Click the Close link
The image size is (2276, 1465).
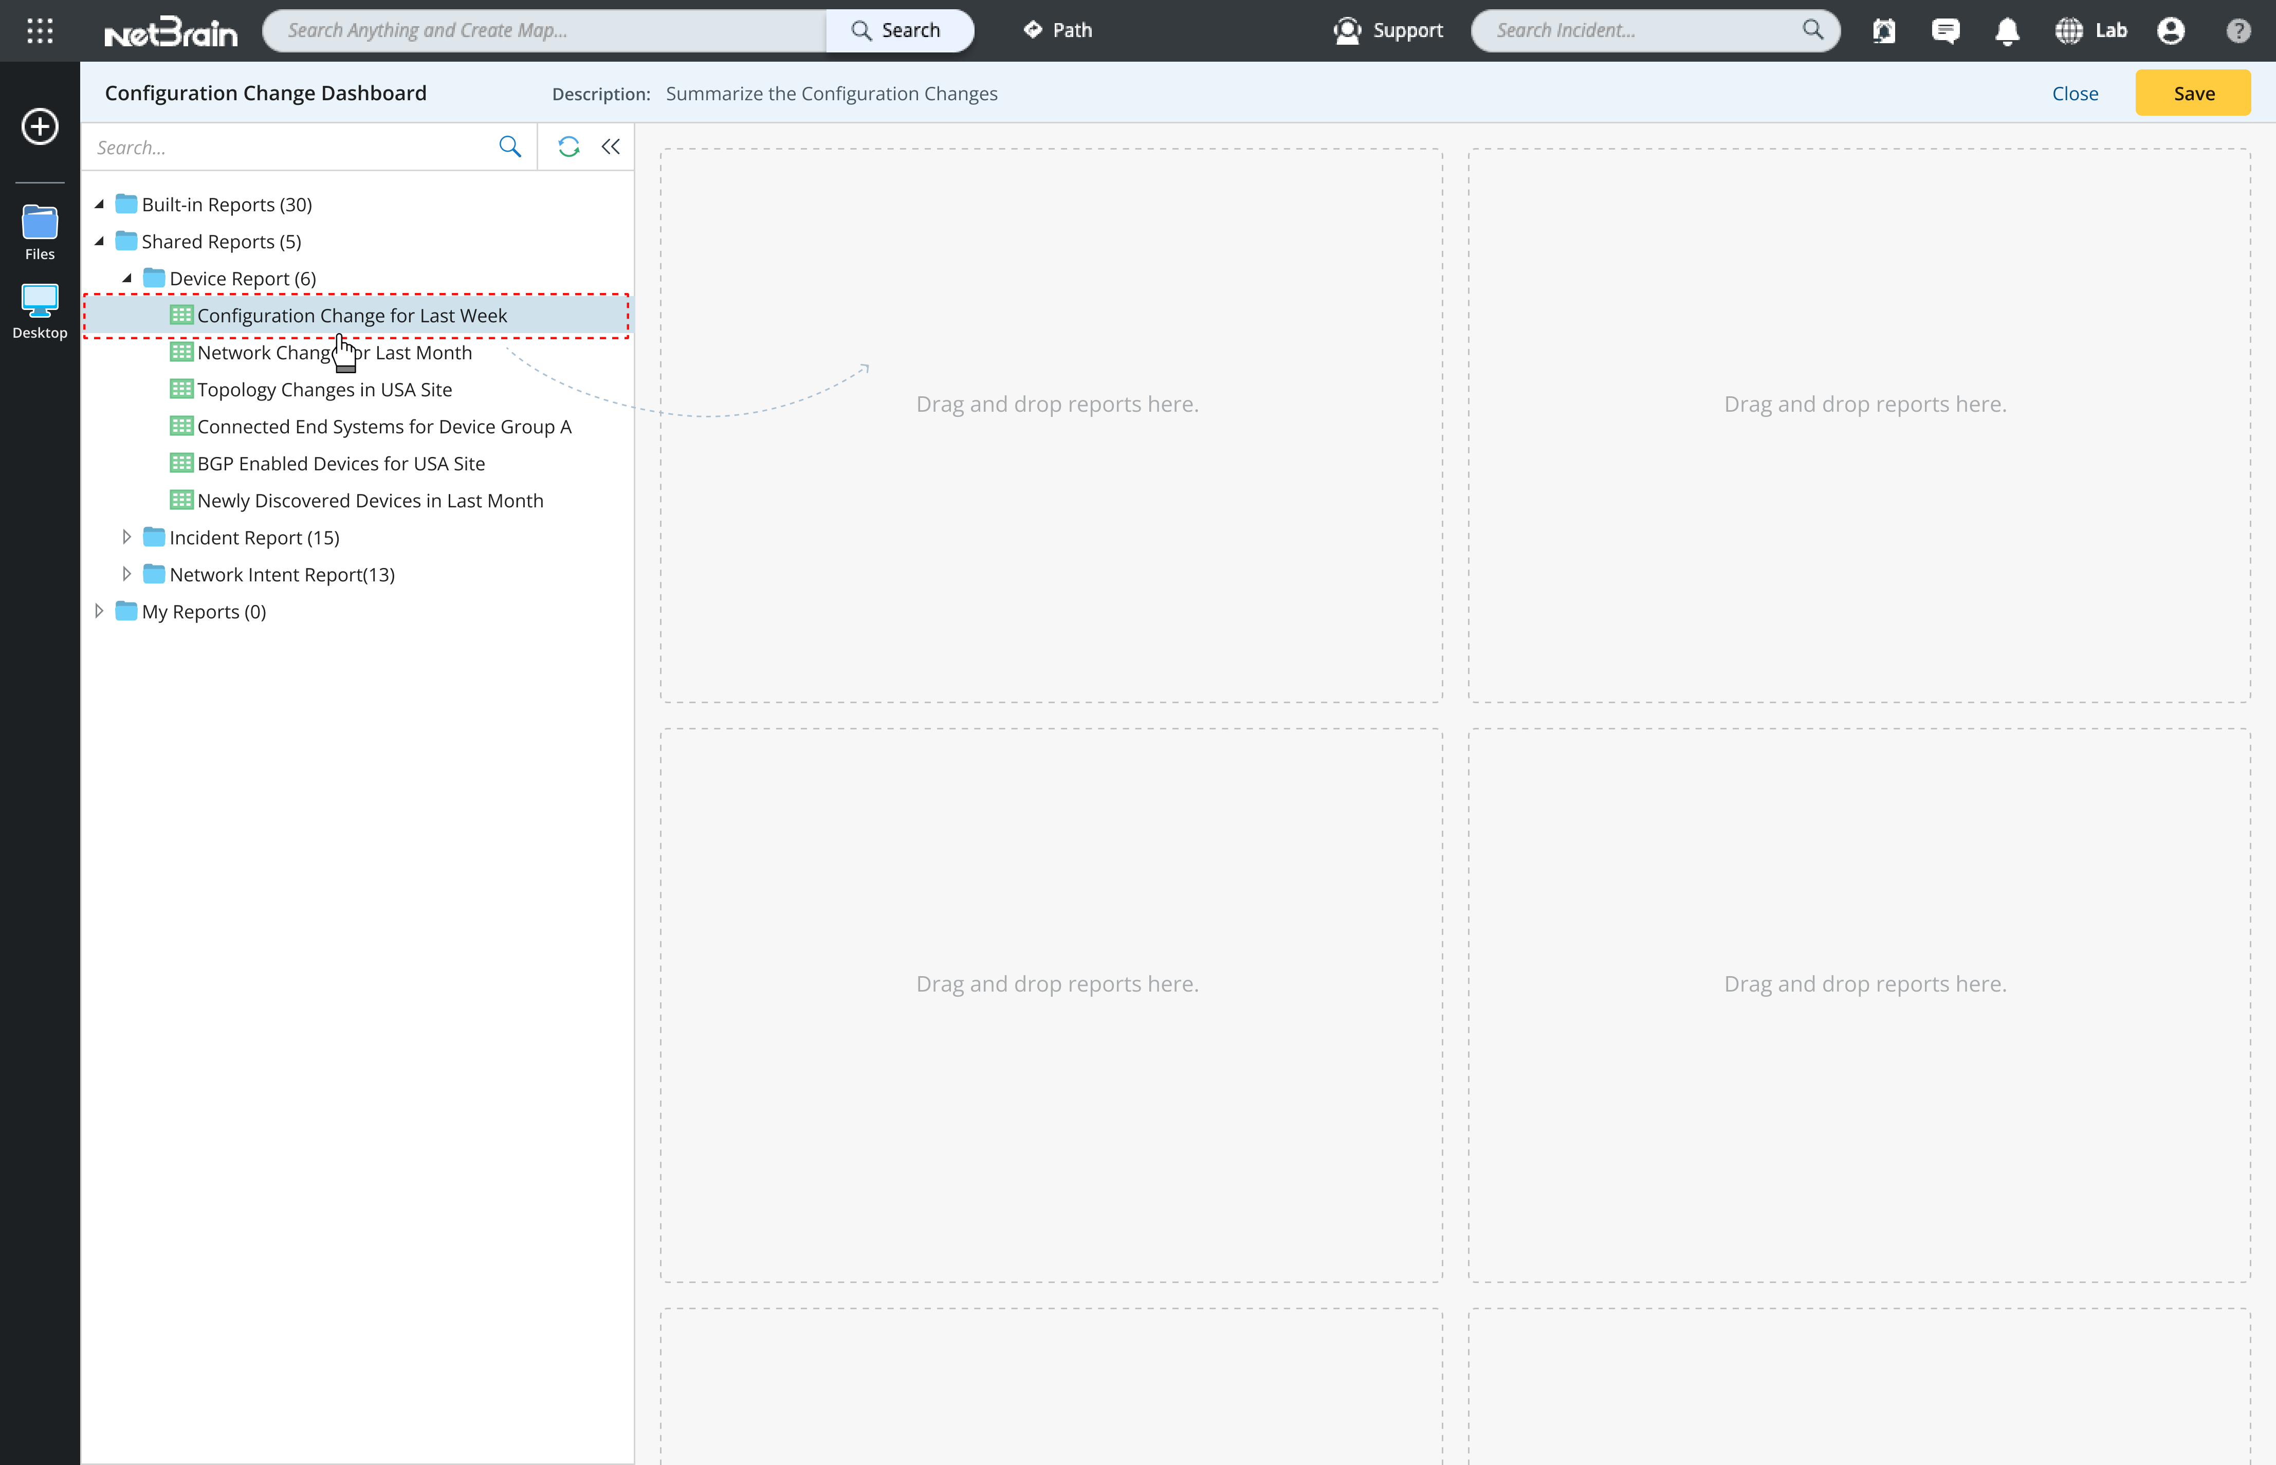[x=2075, y=93]
